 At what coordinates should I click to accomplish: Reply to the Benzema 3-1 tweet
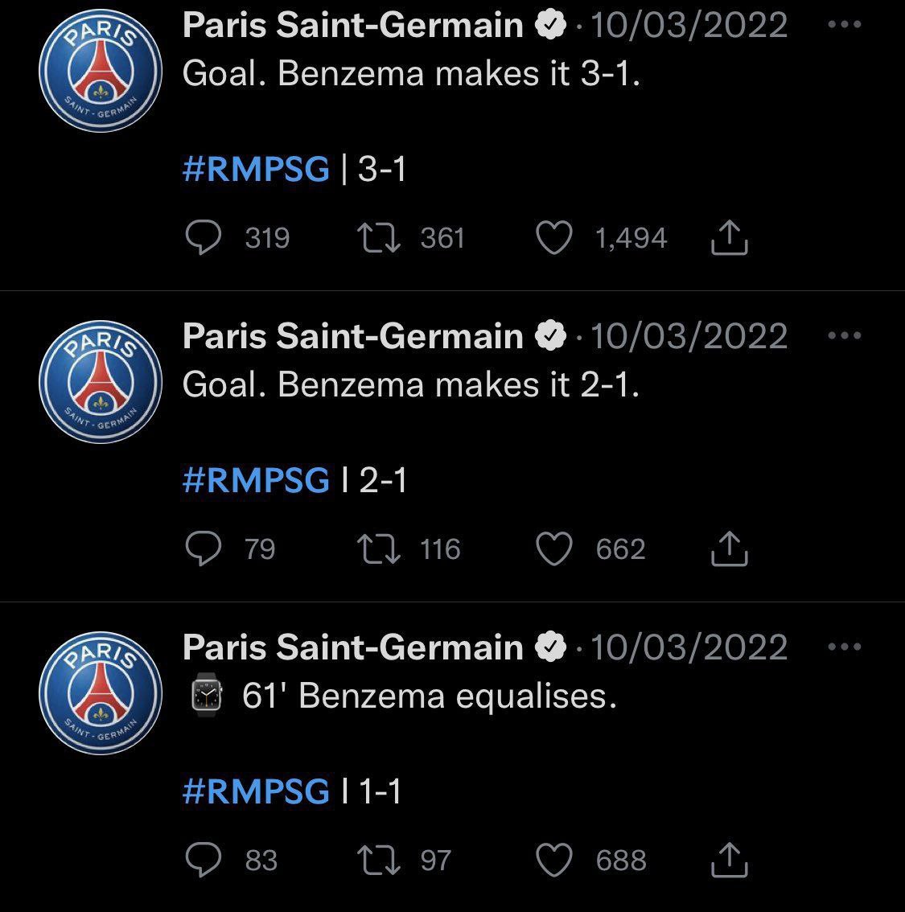pyautogui.click(x=203, y=237)
